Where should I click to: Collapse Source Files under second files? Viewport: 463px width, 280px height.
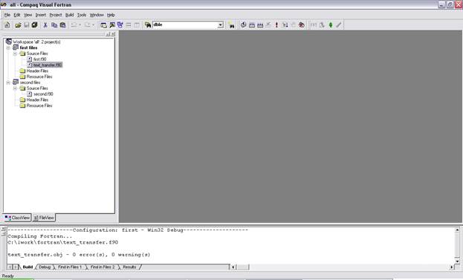(15, 88)
